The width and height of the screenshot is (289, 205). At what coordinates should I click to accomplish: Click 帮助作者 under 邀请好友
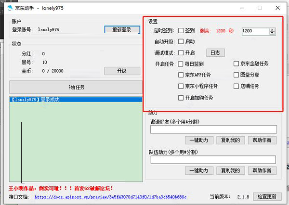pyautogui.click(x=262, y=141)
